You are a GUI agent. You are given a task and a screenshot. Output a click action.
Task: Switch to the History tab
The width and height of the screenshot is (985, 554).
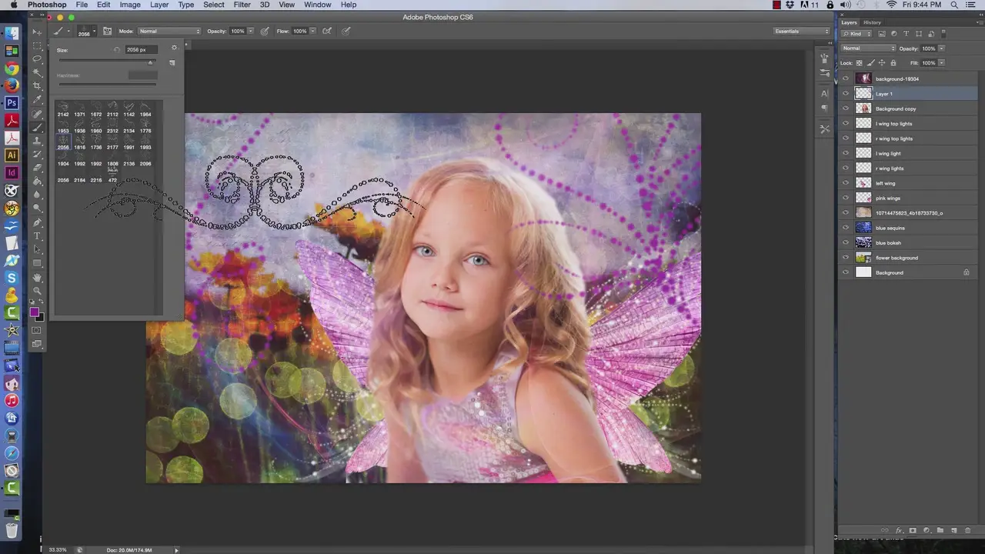pos(872,22)
